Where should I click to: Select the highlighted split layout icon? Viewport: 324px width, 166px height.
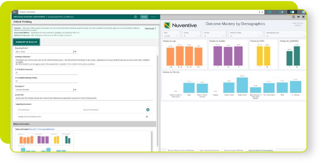[x=292, y=12]
